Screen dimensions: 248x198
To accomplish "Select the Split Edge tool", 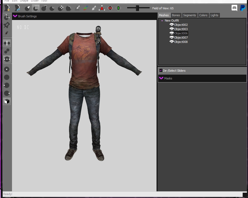I will (x=118, y=8).
